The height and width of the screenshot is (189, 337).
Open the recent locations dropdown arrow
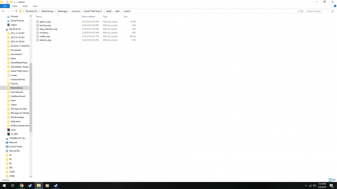tap(12, 11)
